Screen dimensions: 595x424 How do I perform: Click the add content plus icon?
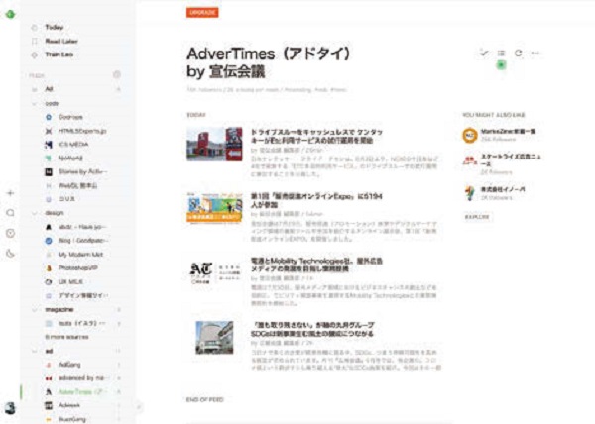pos(11,193)
